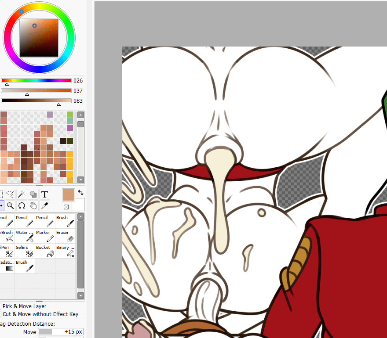Image resolution: width=387 pixels, height=338 pixels.
Task: Choose the Text tool
Action: (44, 194)
